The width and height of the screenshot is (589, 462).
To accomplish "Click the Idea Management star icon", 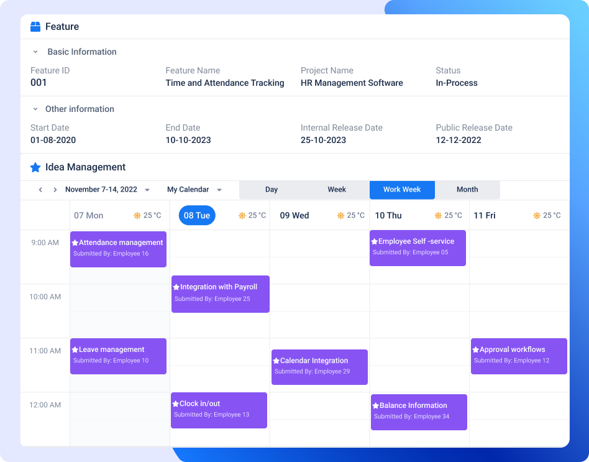I will [35, 167].
